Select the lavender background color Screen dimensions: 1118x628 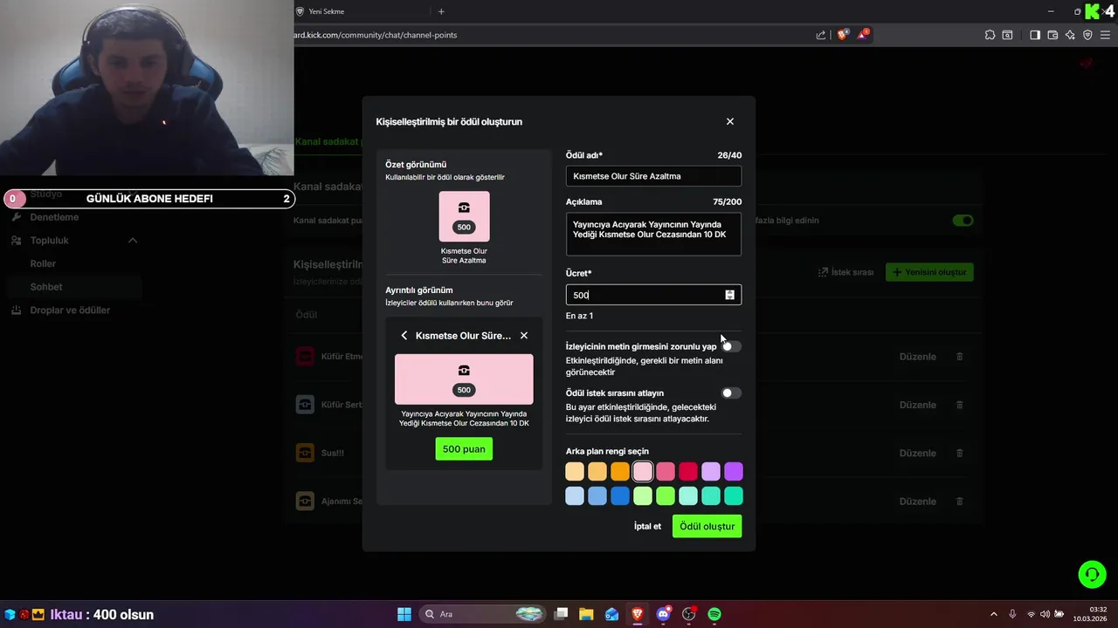pos(711,472)
